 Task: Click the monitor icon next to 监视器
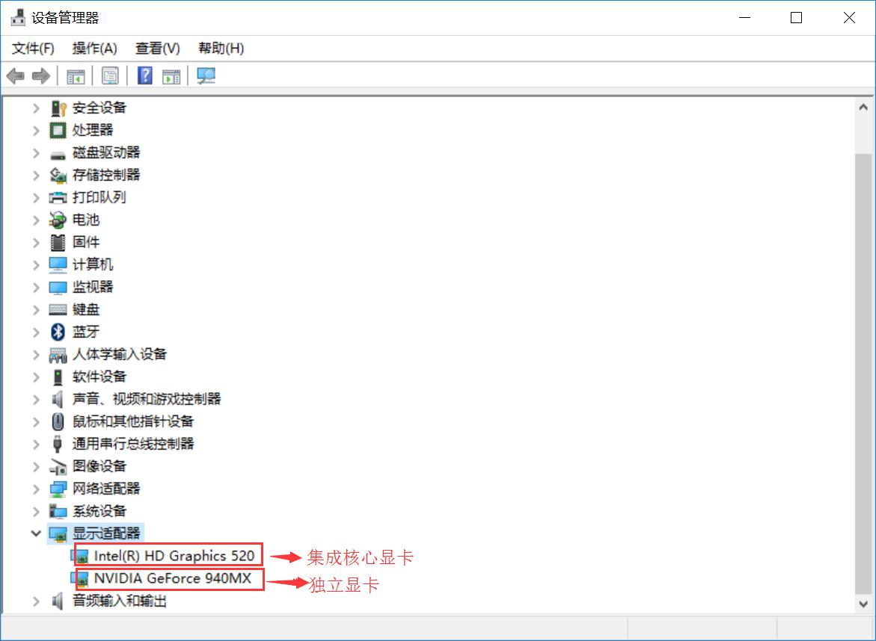pyautogui.click(x=57, y=287)
